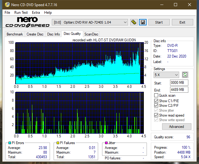Image resolution: width=199 pixels, height=164 pixels.
Task: Select the Disc Quality tab
Action: [x=72, y=34]
